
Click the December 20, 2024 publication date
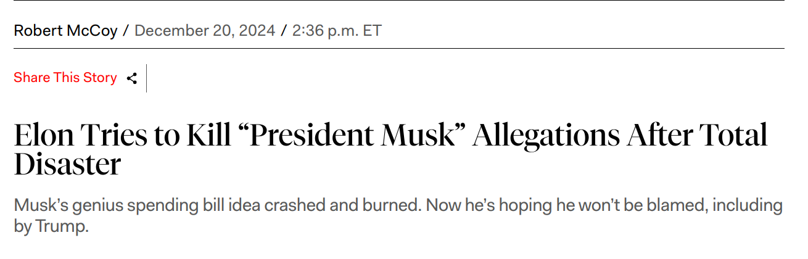(x=205, y=30)
